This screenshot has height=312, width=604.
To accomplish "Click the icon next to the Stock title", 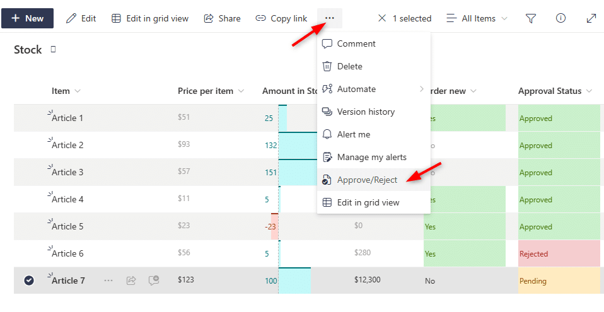I will tap(53, 49).
